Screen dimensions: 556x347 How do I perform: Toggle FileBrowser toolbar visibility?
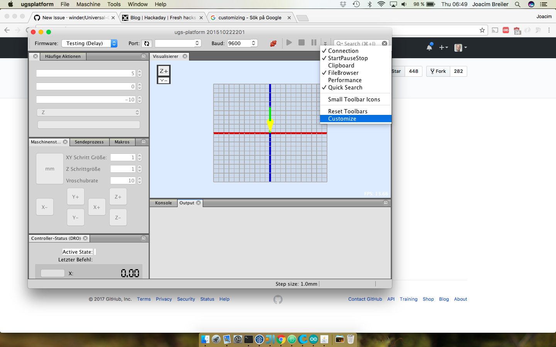[356, 73]
